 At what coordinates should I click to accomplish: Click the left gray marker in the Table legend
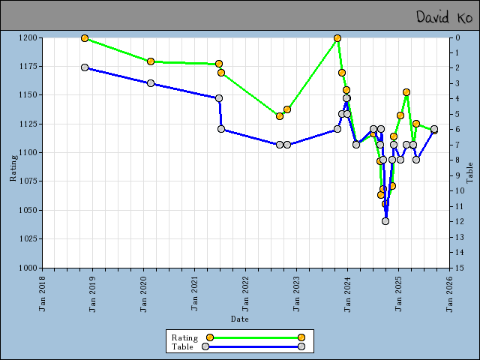click(x=205, y=346)
